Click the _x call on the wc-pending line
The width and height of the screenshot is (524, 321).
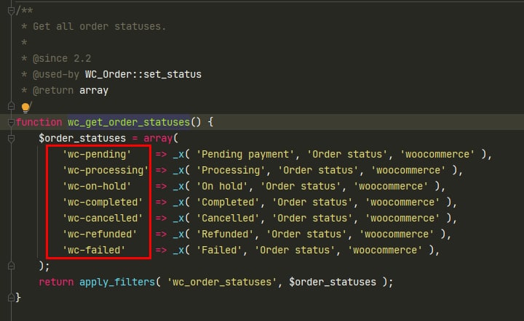pyautogui.click(x=178, y=154)
